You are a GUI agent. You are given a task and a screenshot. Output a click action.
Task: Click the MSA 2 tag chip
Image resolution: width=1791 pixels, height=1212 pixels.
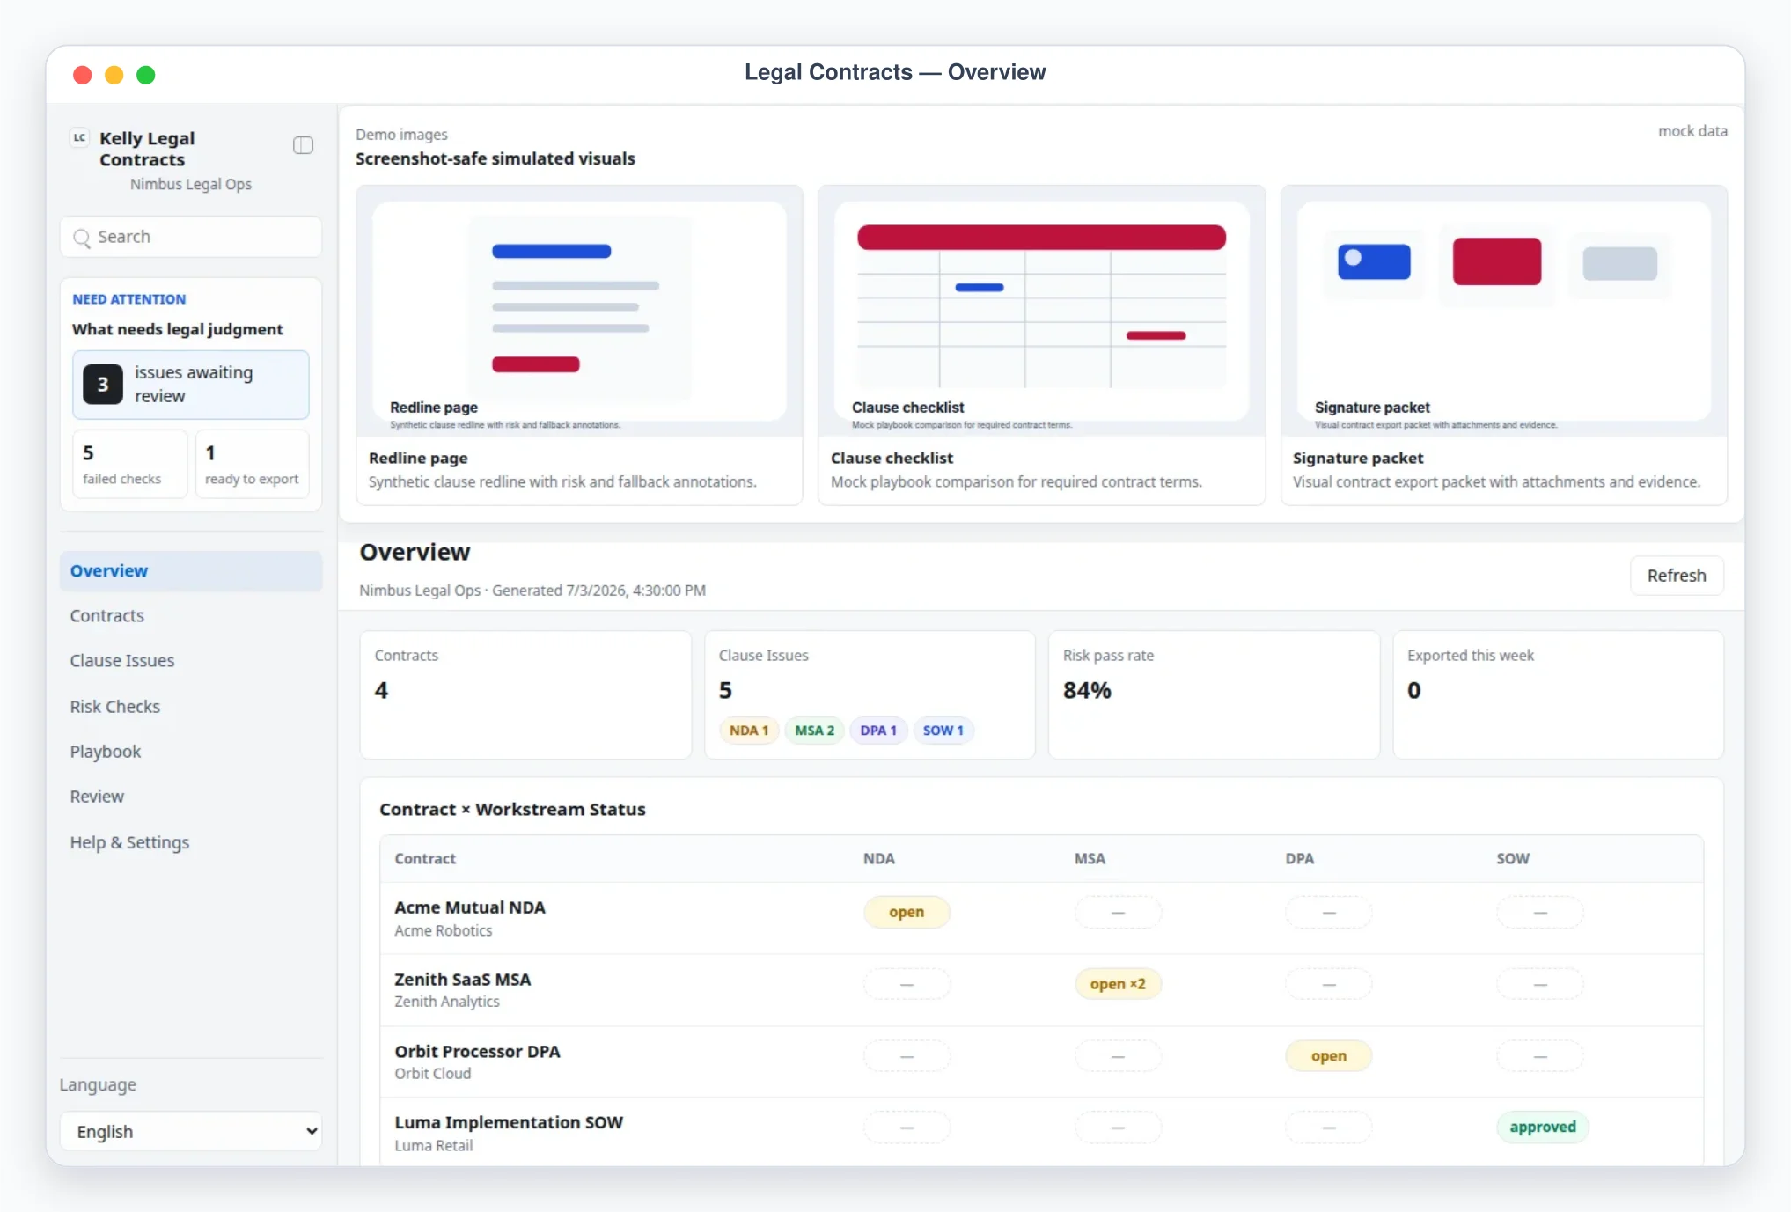814,731
